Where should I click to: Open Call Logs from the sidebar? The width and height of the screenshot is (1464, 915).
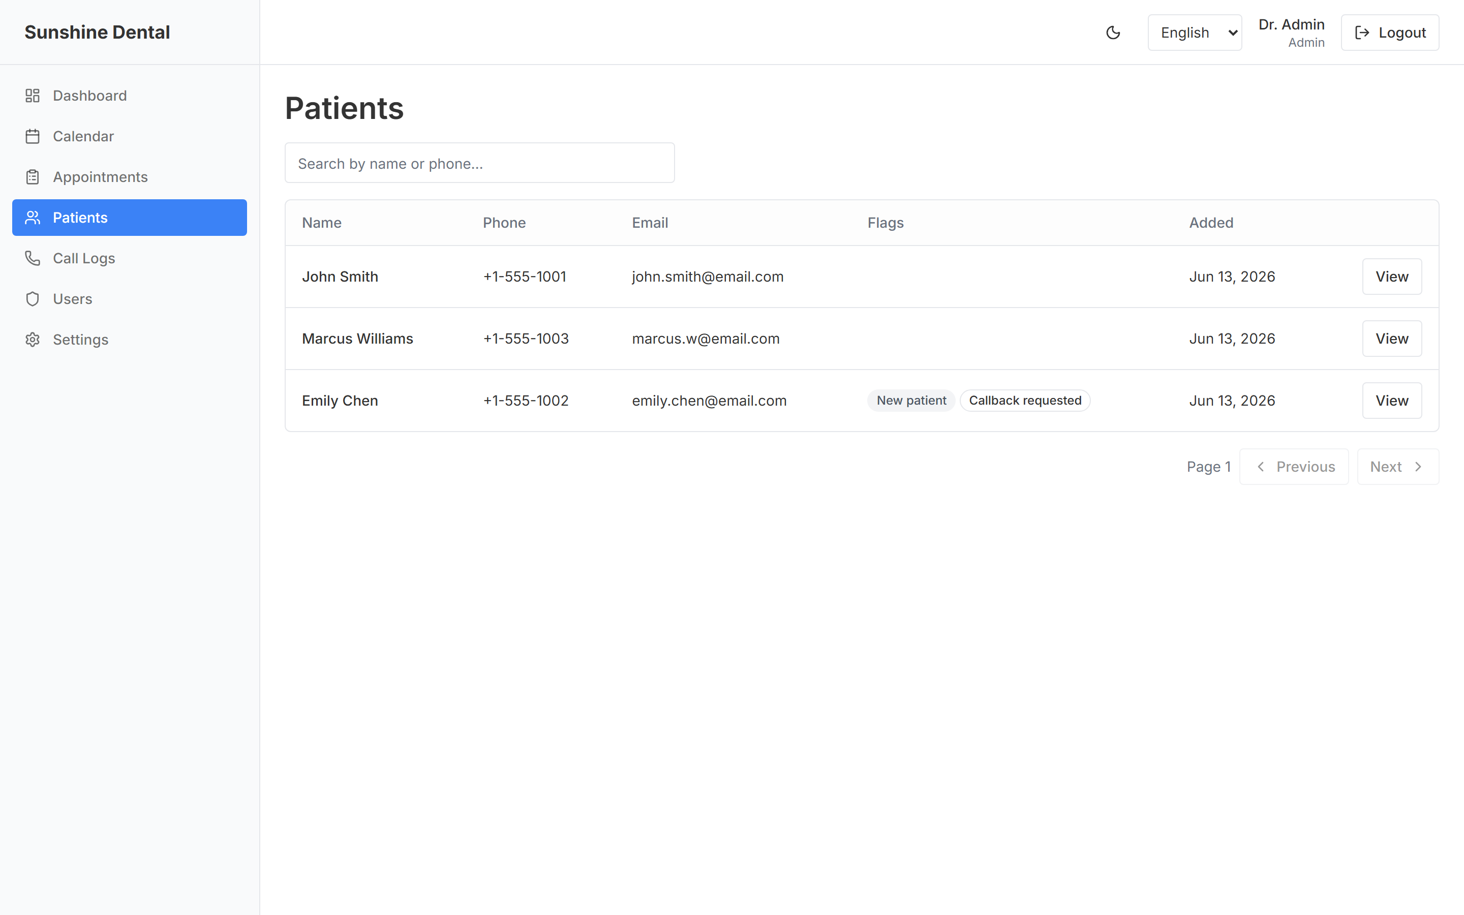point(130,258)
